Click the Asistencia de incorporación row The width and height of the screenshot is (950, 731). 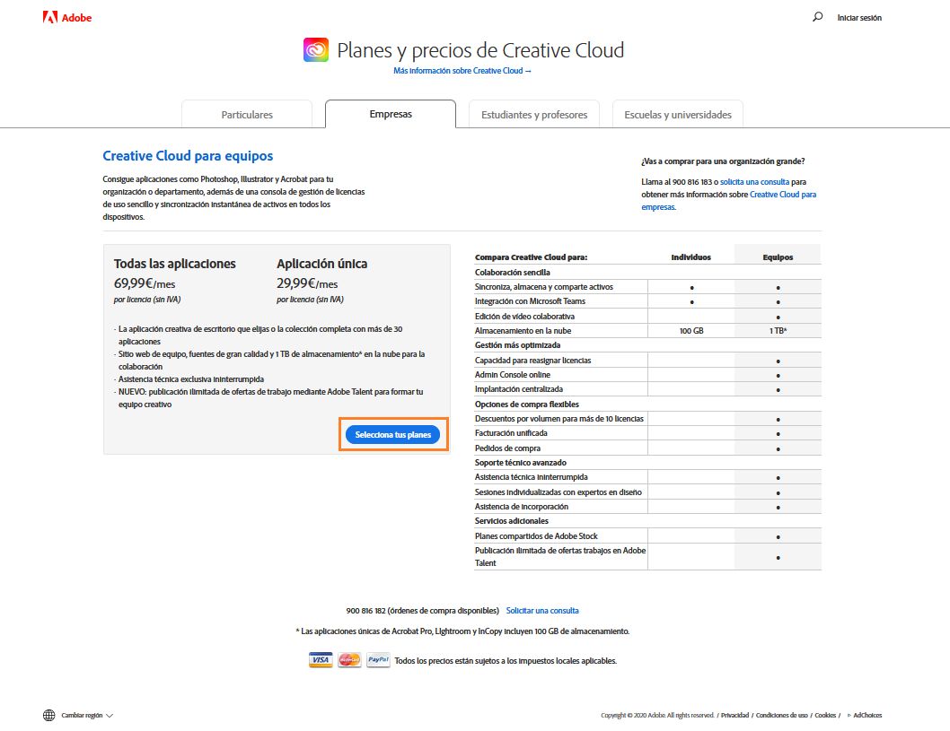647,507
